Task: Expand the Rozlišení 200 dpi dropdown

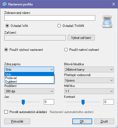Action: (x=29, y=91)
